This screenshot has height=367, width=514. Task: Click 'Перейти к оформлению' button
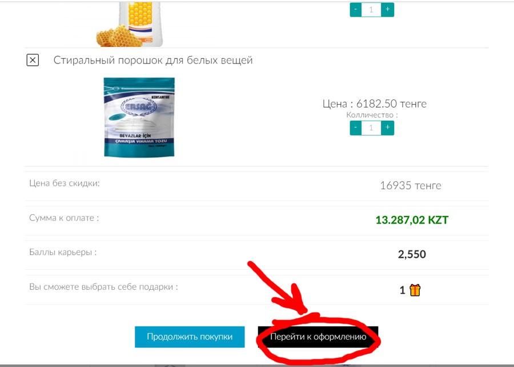(x=318, y=337)
